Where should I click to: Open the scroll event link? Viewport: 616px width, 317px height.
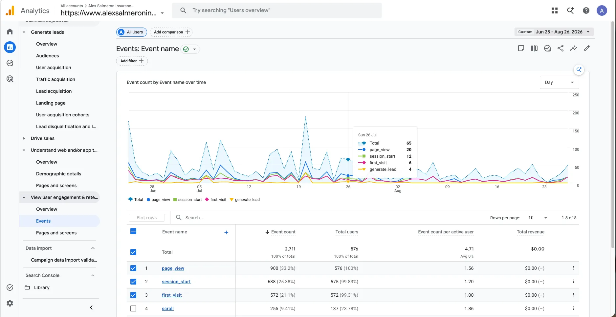click(x=168, y=308)
